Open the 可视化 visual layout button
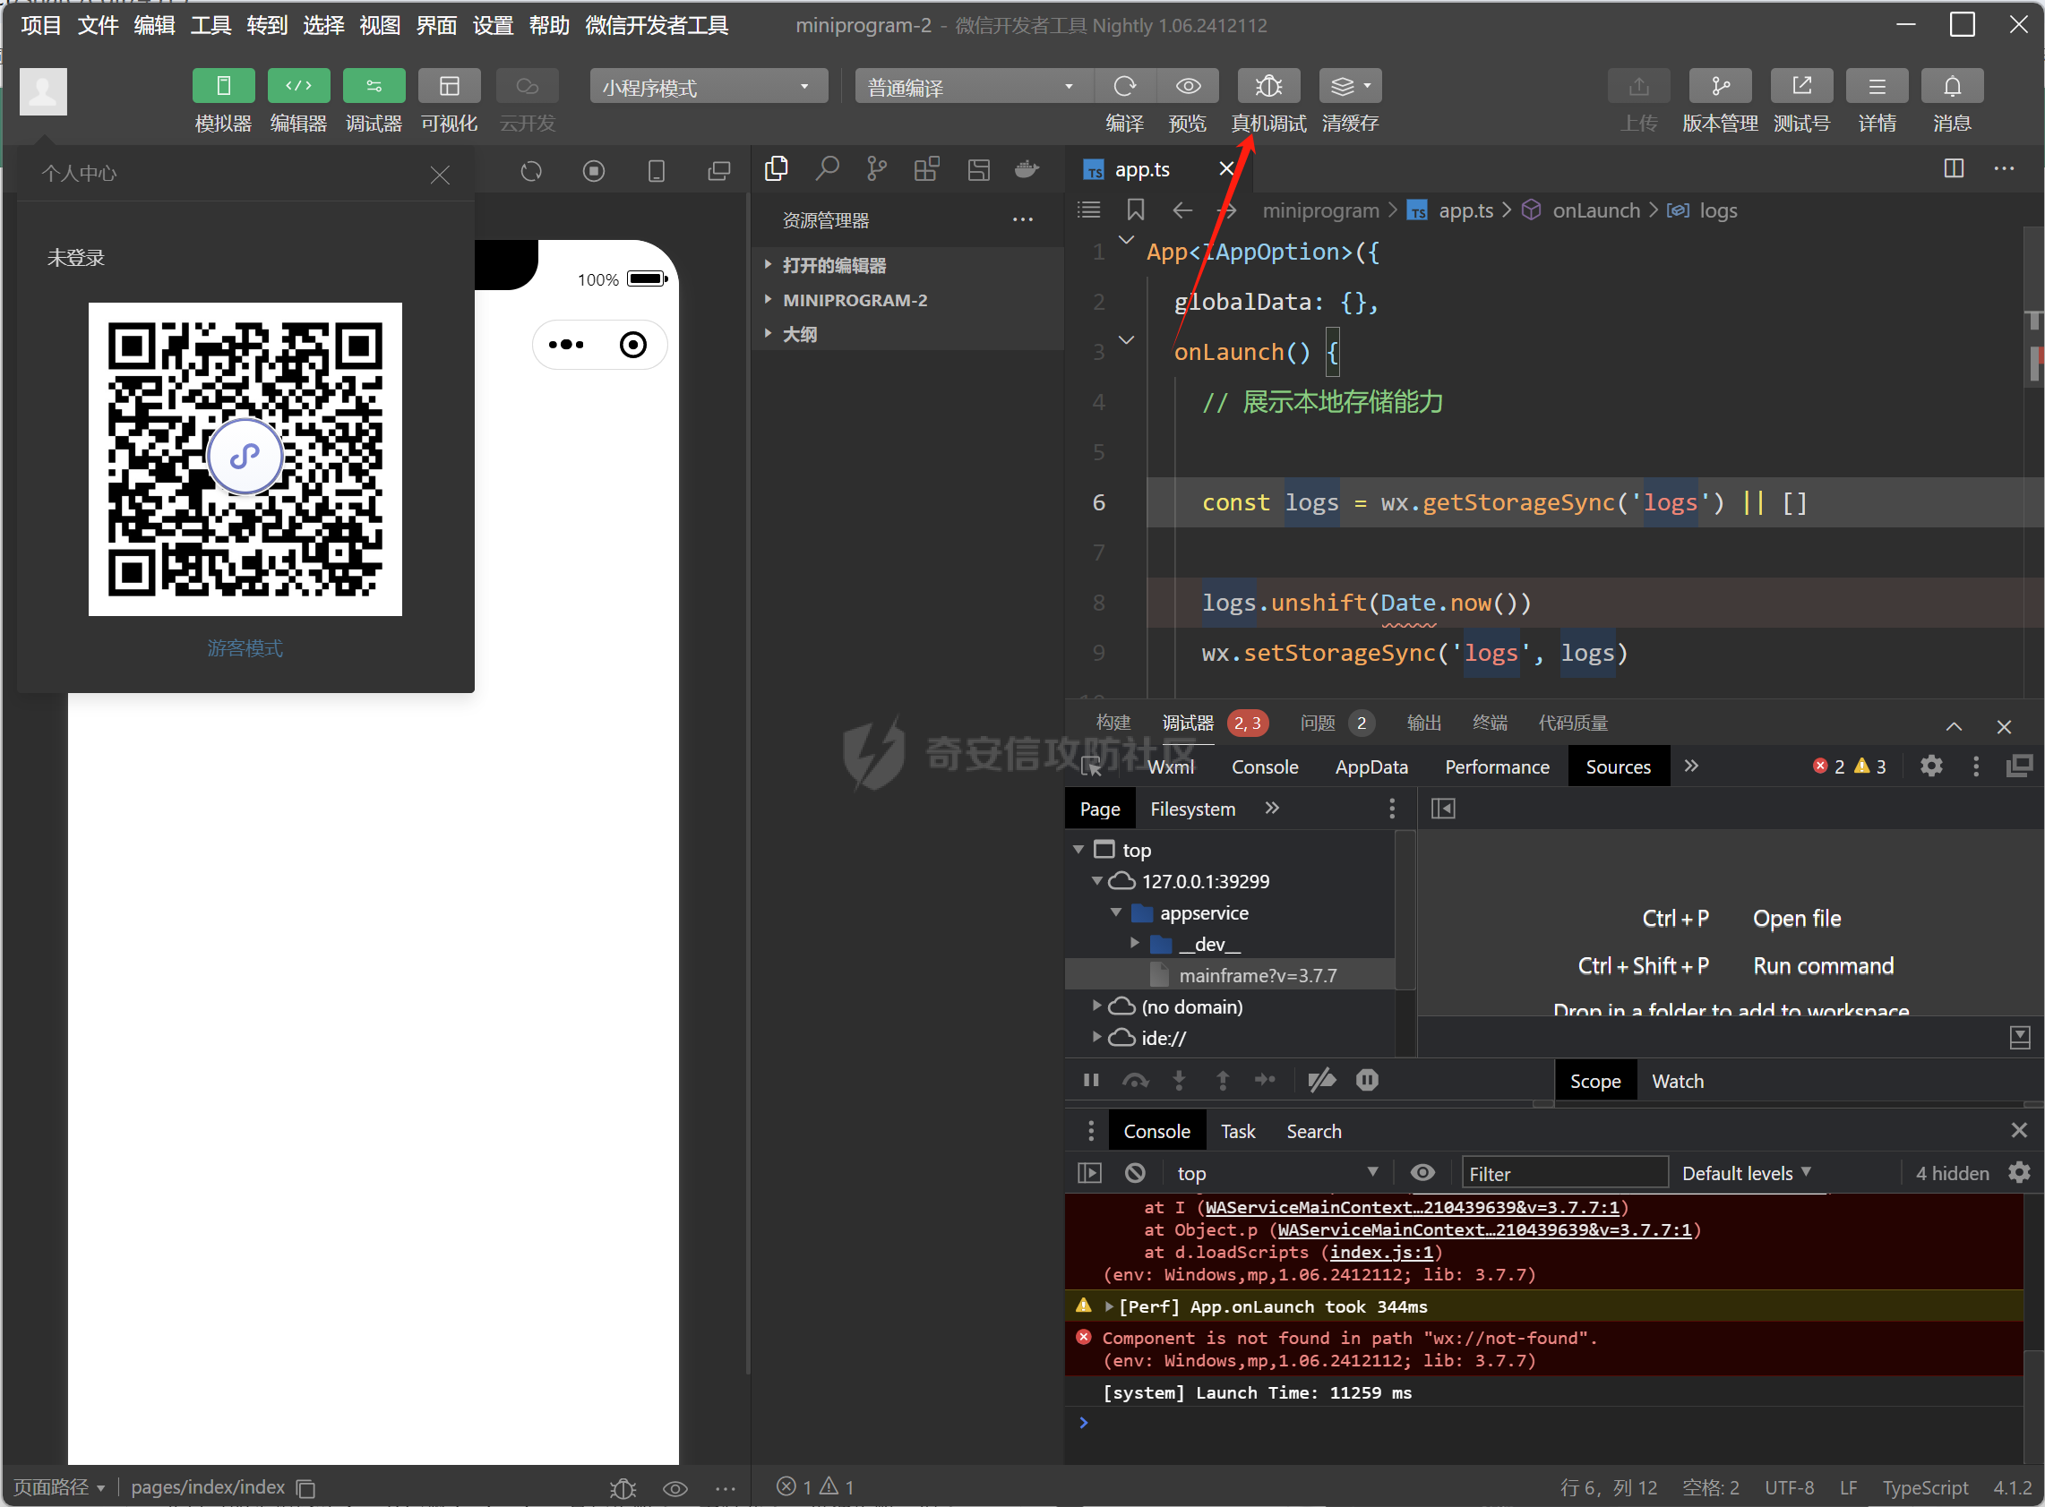Image resolution: width=2045 pixels, height=1507 pixels. coord(449,86)
